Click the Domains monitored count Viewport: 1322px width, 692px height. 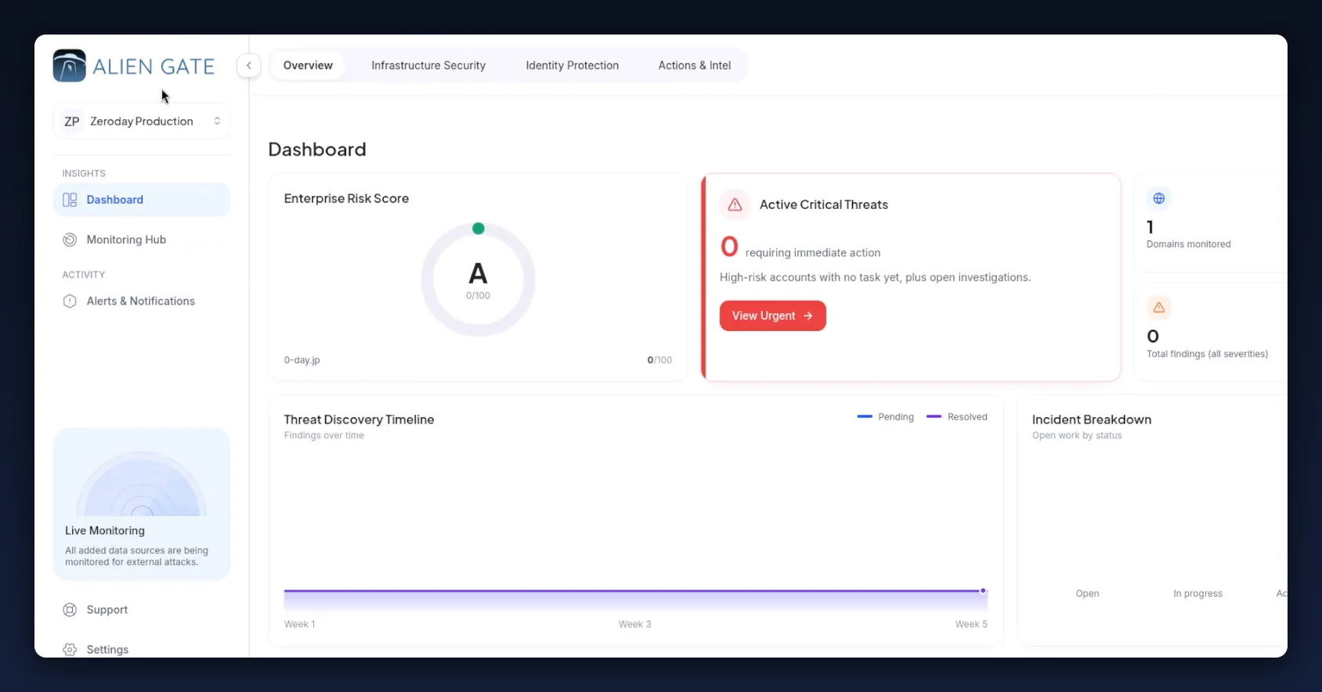(x=1150, y=227)
